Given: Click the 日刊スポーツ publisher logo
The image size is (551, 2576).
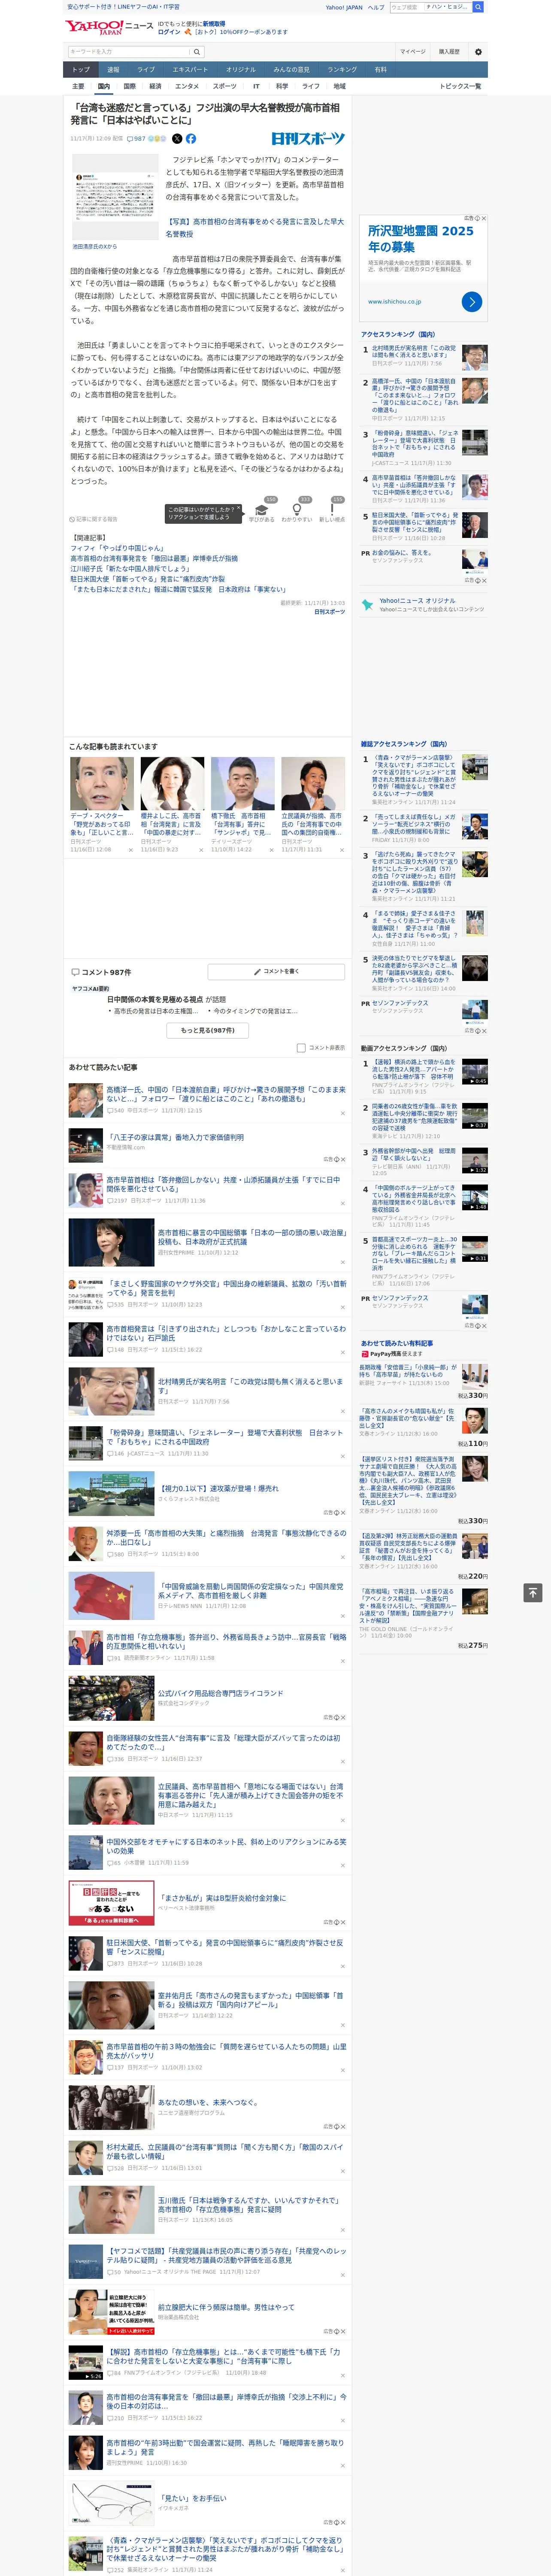Looking at the screenshot, I should 308,139.
